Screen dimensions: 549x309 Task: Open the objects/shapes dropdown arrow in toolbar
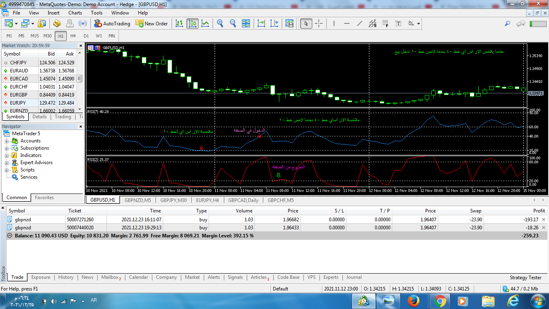click(x=418, y=24)
